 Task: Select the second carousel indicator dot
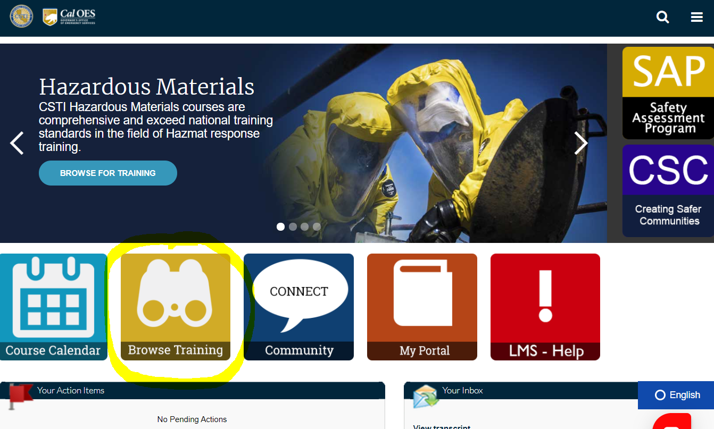tap(293, 226)
